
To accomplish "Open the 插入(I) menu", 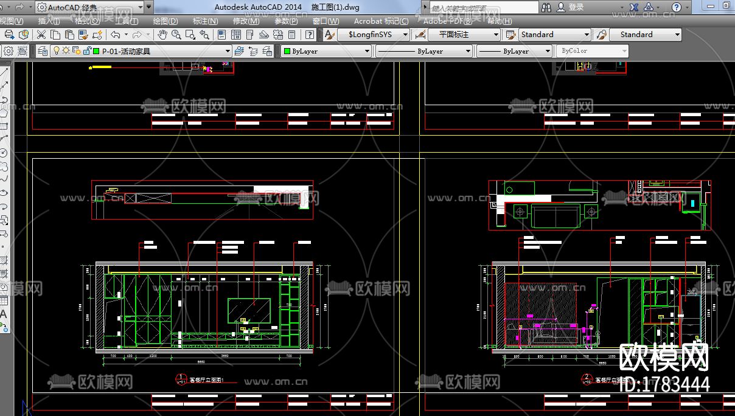I will point(49,21).
